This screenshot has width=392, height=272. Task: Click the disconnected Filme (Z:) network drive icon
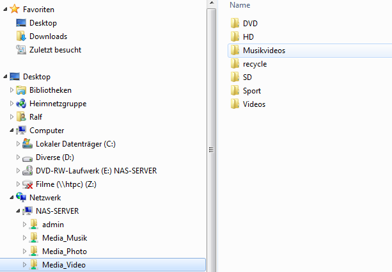[x=27, y=184]
